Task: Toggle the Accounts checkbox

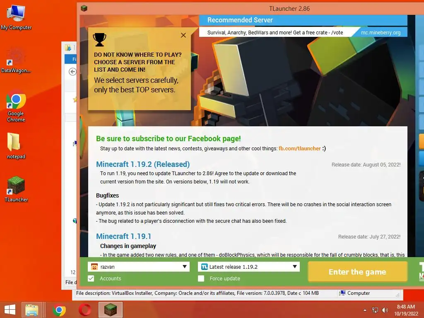Action: [x=91, y=279]
